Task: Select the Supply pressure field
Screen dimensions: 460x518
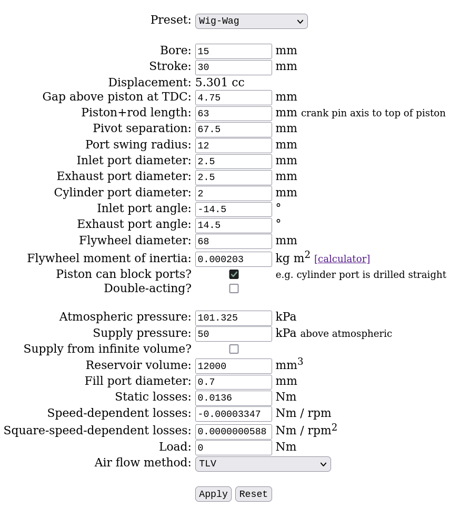Action: [233, 334]
